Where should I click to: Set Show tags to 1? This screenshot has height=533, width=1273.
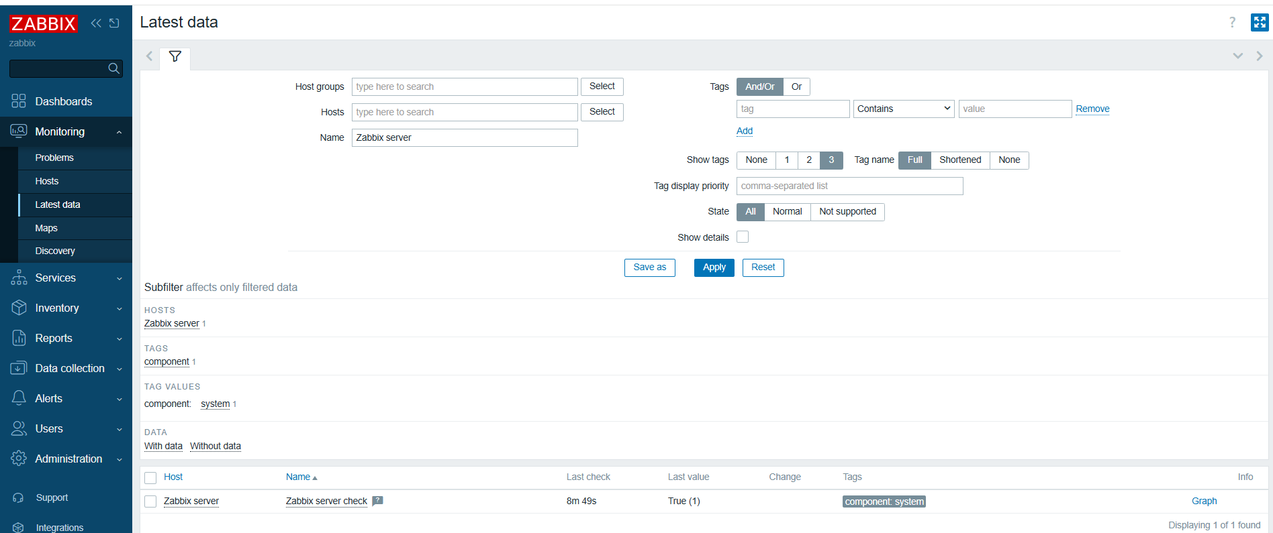click(787, 160)
